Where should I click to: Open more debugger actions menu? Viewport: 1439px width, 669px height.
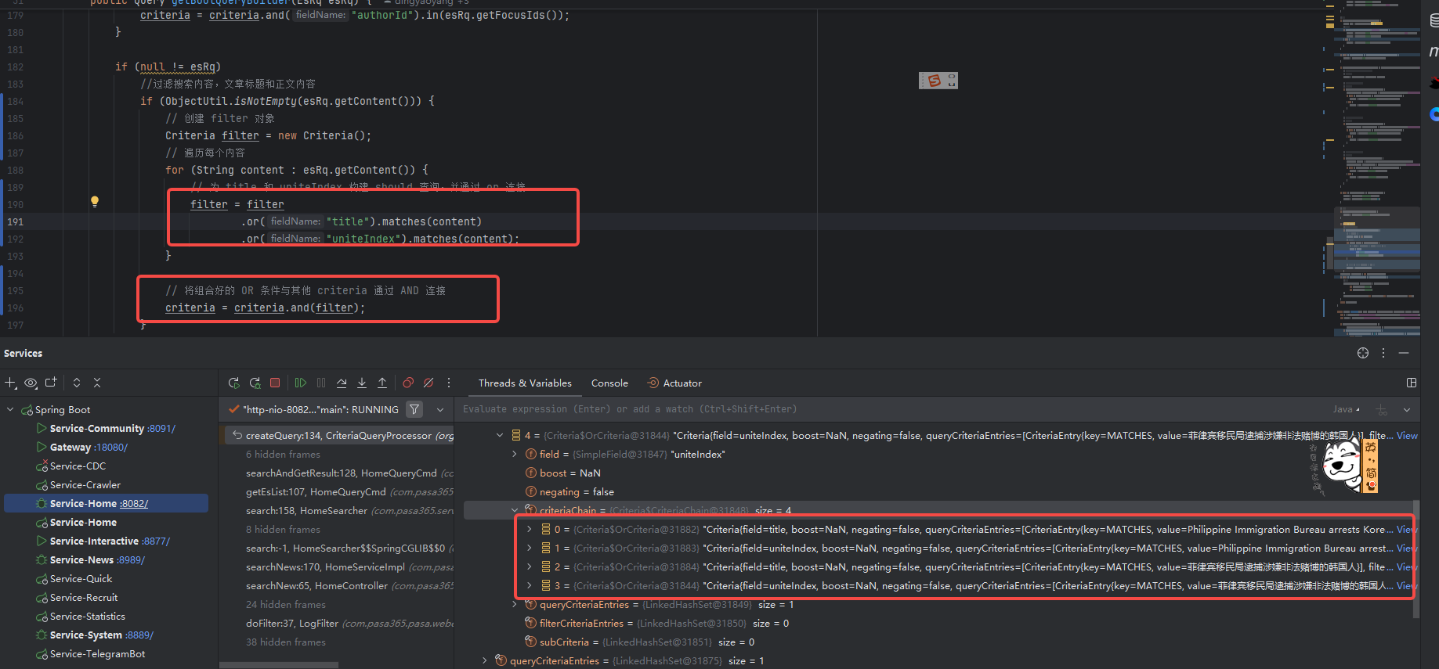click(449, 383)
